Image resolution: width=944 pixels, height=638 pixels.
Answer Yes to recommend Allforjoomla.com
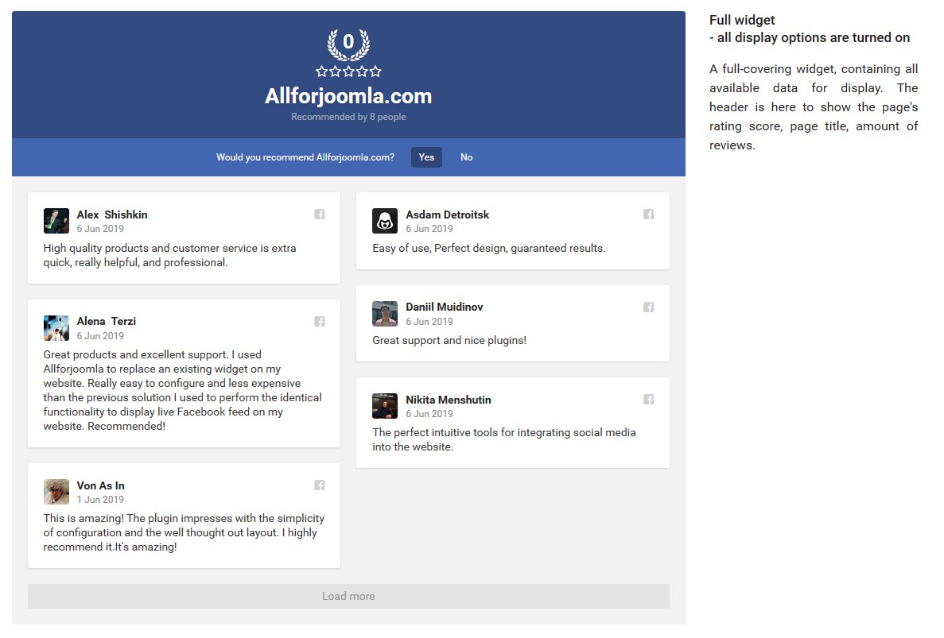coord(426,157)
